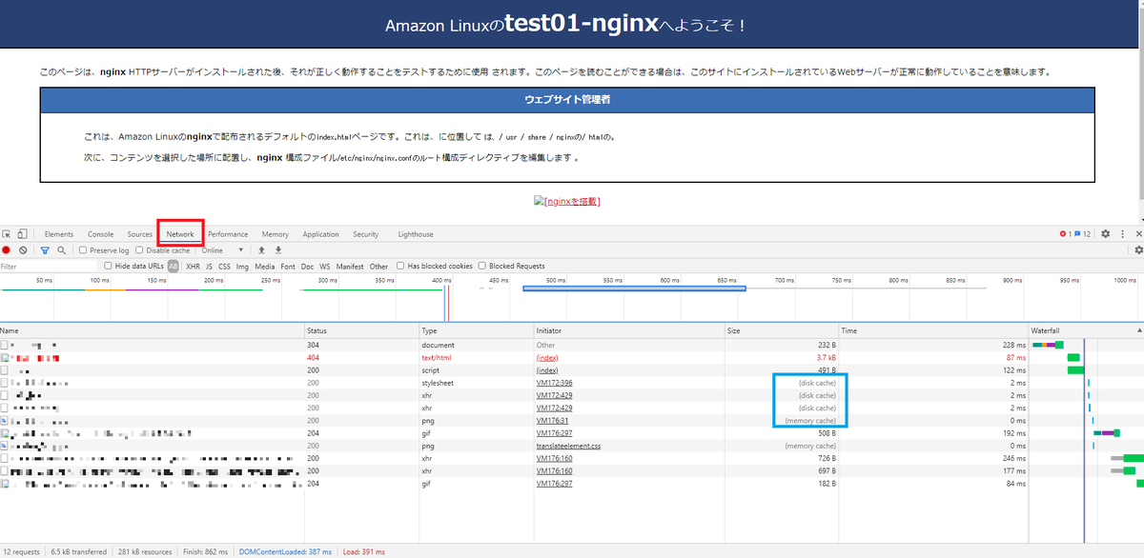The width and height of the screenshot is (1144, 558).
Task: Select the Network tab
Action: pyautogui.click(x=180, y=234)
